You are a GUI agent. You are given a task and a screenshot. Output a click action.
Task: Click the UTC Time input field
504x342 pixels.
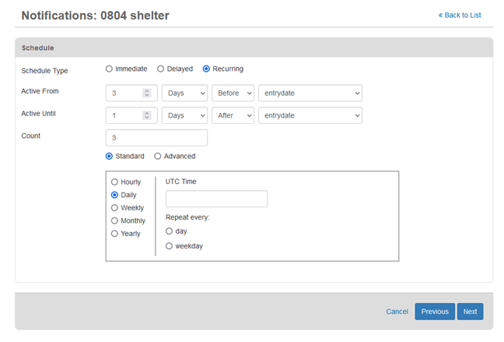216,199
